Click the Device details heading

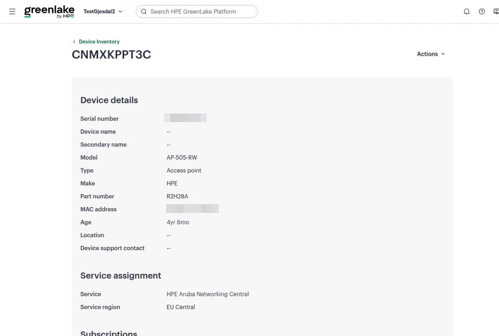click(109, 100)
